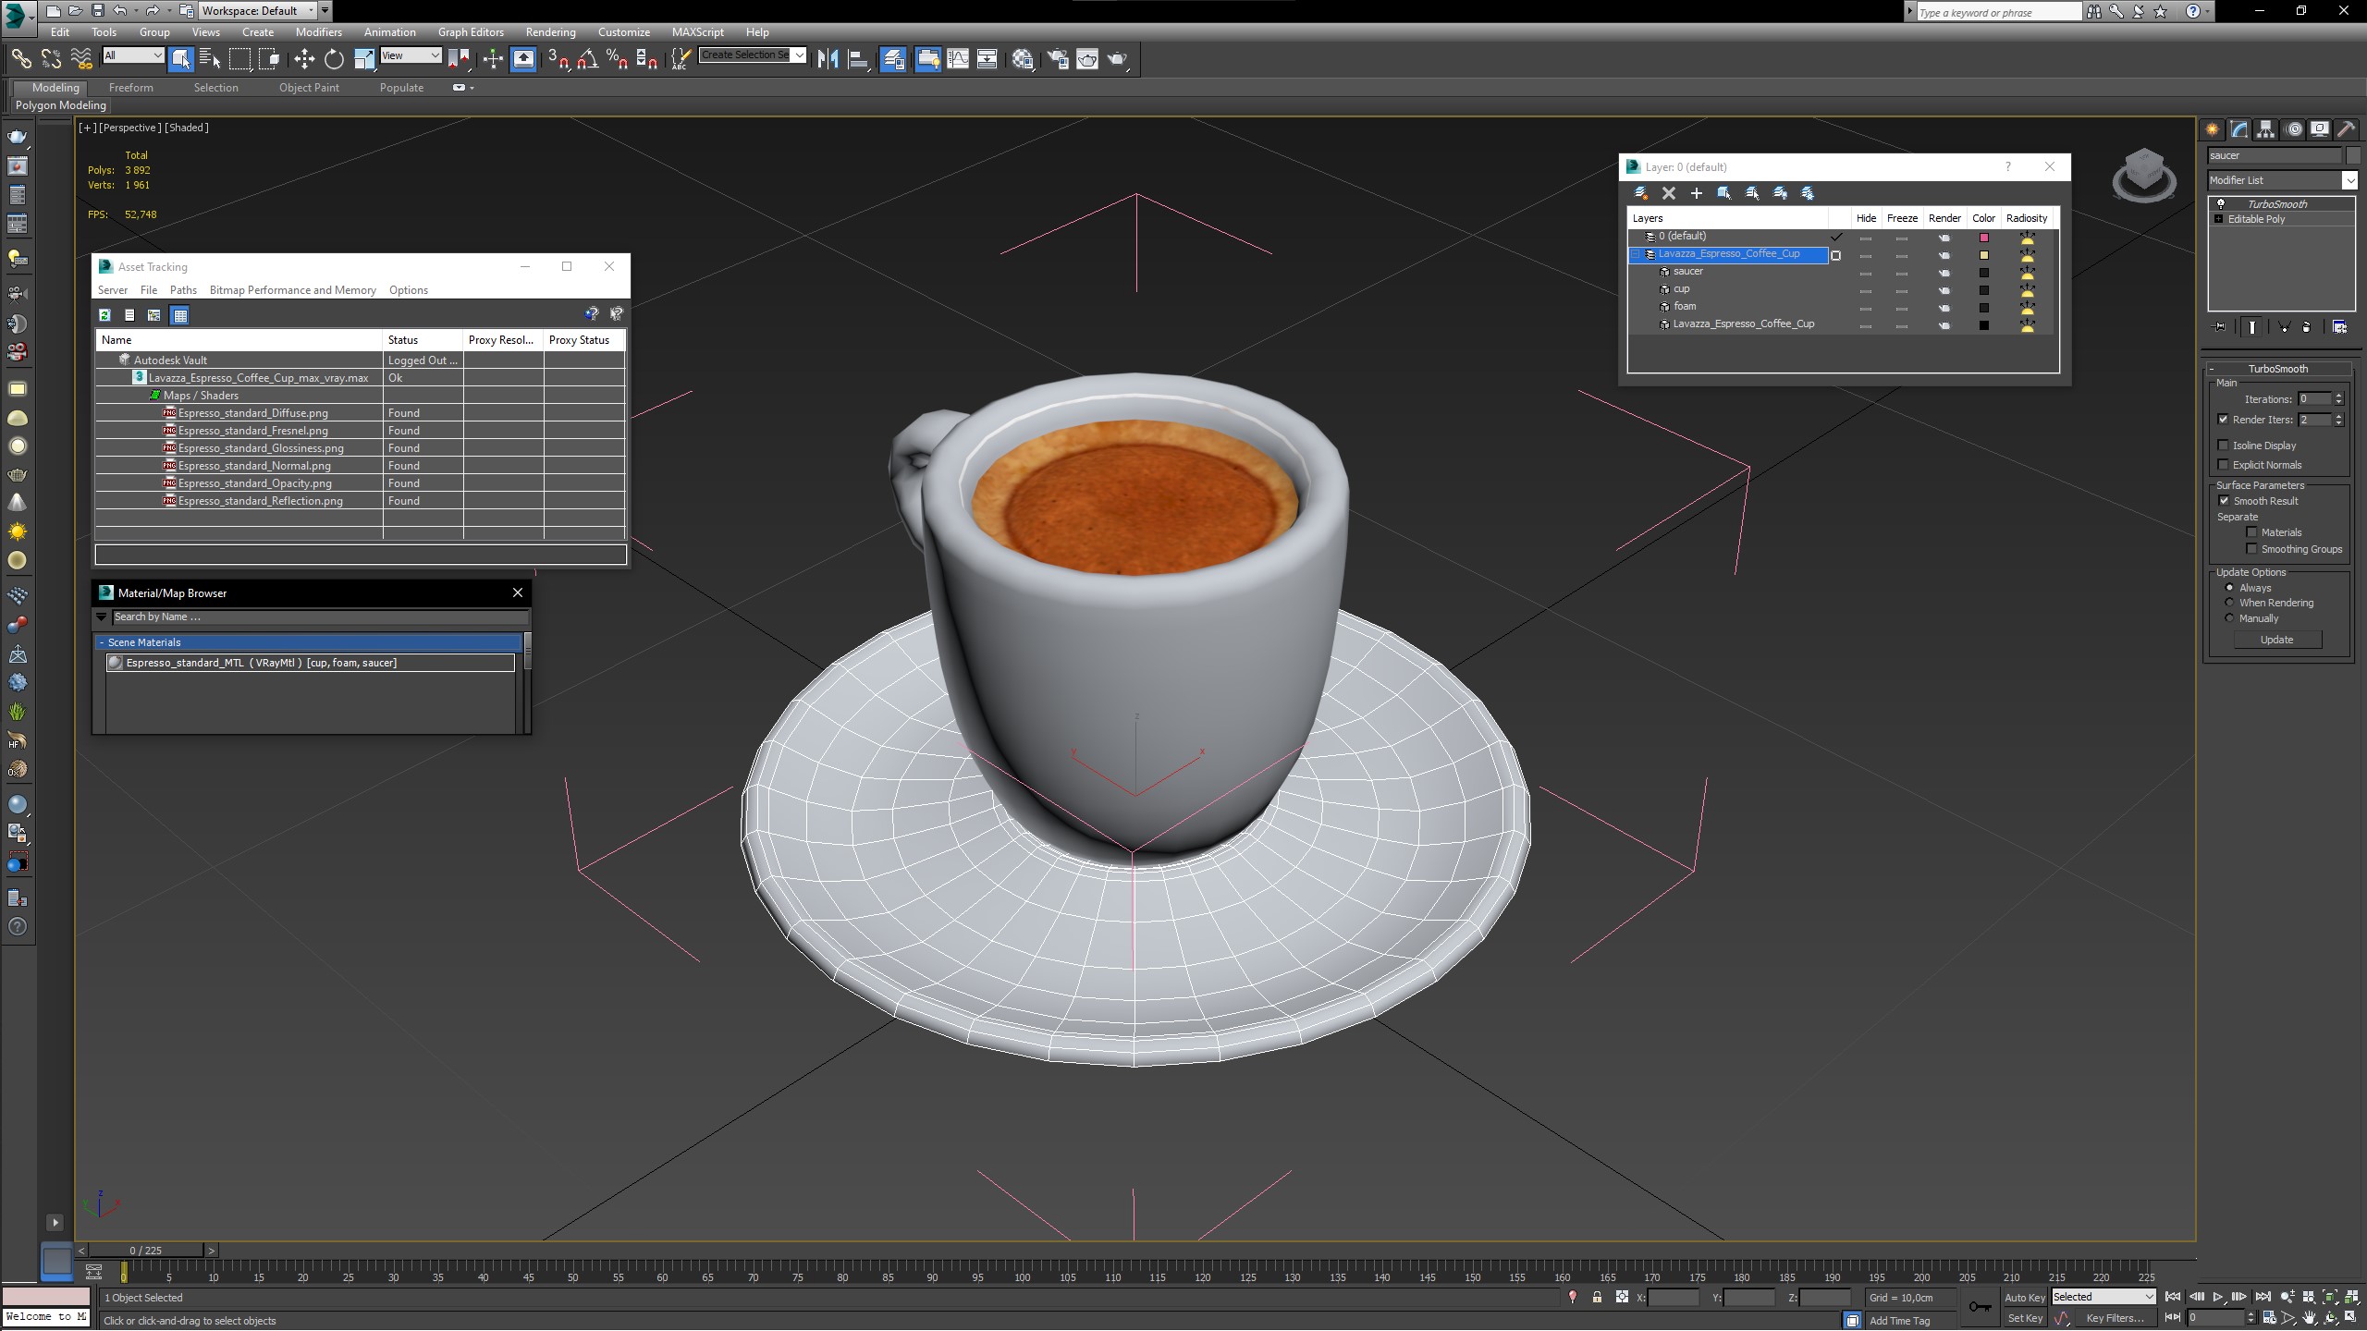Viewport: 2367px width, 1331px height.
Task: Open Paths menu in Asset Tracking
Action: coord(183,290)
